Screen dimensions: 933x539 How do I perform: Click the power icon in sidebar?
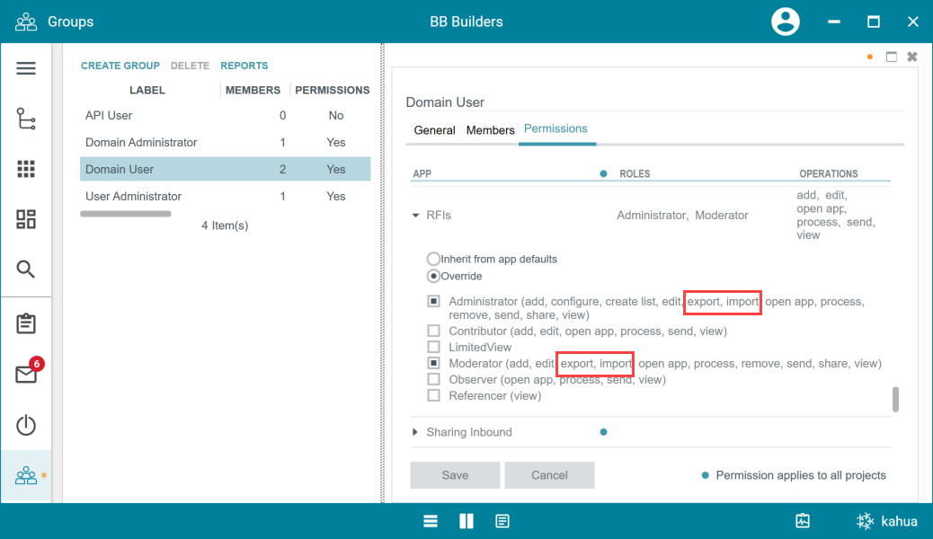click(26, 425)
